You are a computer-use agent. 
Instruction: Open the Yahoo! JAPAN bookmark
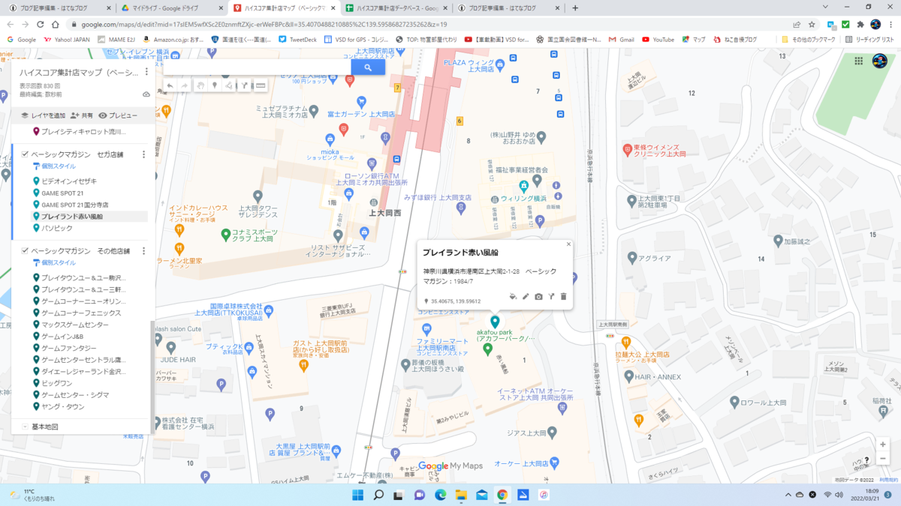pyautogui.click(x=67, y=40)
